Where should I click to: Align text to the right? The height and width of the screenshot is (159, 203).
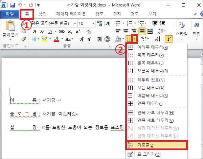coord(134,31)
